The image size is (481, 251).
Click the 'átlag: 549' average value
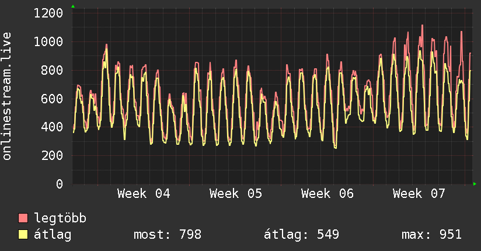pyautogui.click(x=302, y=235)
